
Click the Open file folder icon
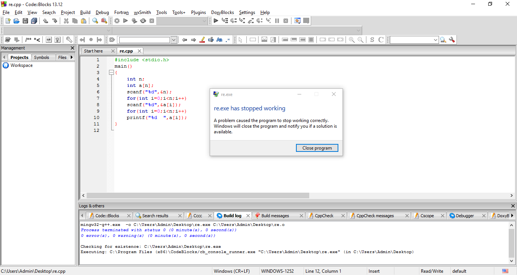pos(16,21)
